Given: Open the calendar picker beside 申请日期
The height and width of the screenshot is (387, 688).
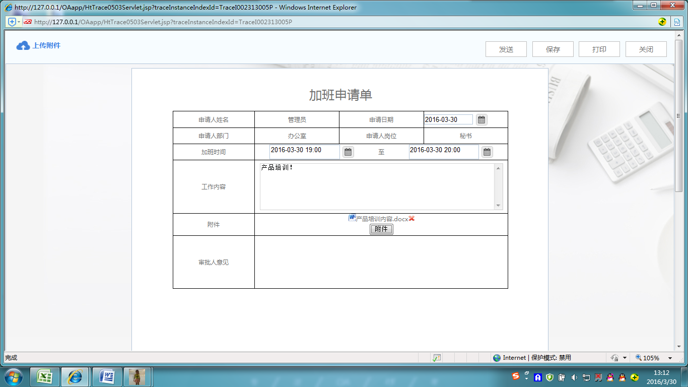Looking at the screenshot, I should [x=481, y=119].
